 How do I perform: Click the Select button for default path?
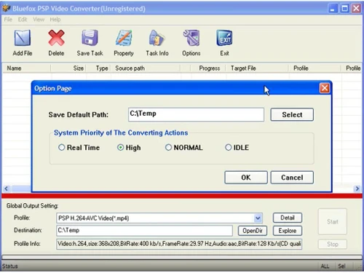click(x=292, y=114)
